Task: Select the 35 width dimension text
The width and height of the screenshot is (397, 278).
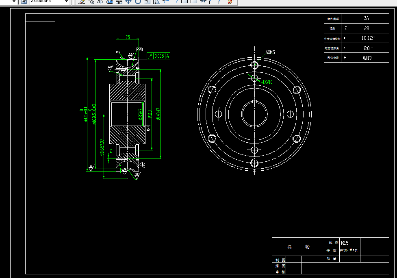Action: click(127, 37)
